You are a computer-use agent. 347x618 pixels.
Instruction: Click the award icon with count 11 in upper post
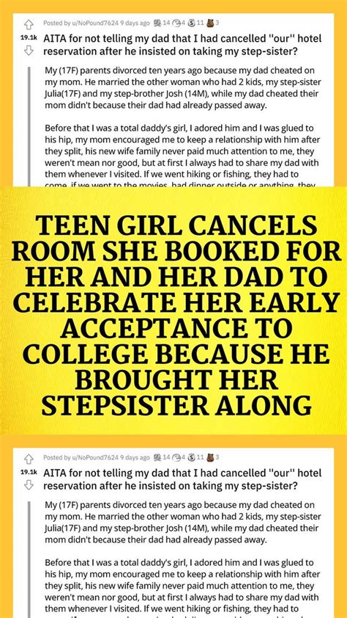click(192, 23)
